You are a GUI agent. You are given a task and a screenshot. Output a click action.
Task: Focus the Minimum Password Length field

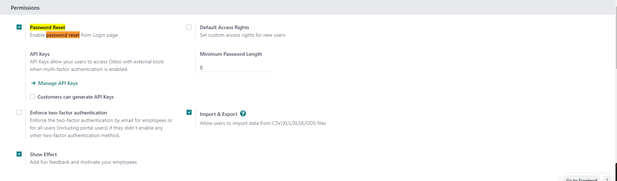click(x=236, y=68)
